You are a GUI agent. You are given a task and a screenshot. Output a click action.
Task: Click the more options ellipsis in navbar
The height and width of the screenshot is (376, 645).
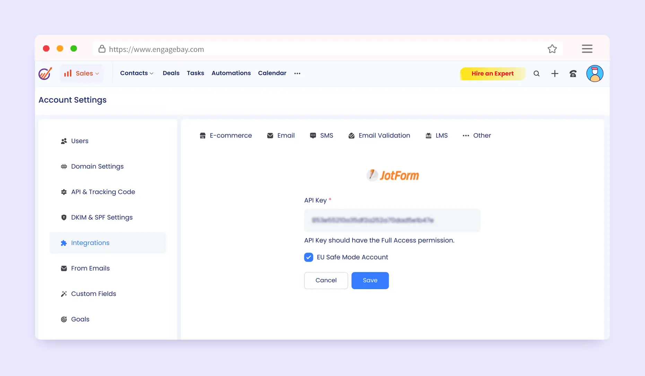pos(297,73)
